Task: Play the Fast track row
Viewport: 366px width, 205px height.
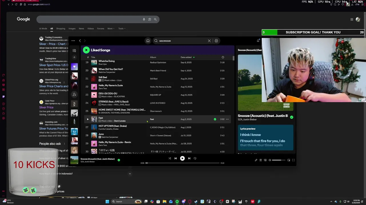Action: click(x=88, y=119)
